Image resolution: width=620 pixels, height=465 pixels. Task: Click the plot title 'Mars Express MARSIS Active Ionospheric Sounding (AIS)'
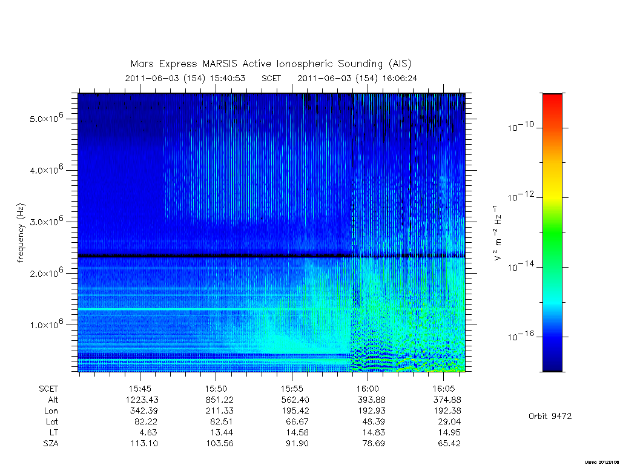pos(271,64)
